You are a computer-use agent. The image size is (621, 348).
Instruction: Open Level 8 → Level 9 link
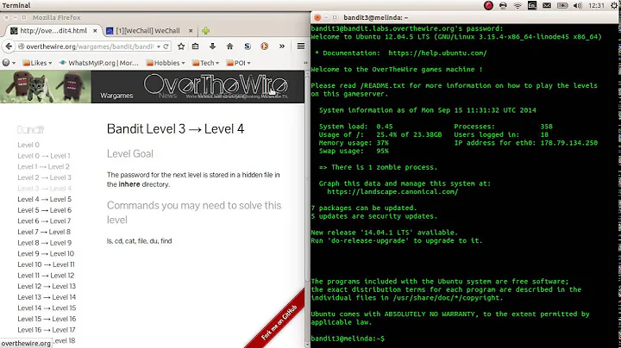[44, 243]
